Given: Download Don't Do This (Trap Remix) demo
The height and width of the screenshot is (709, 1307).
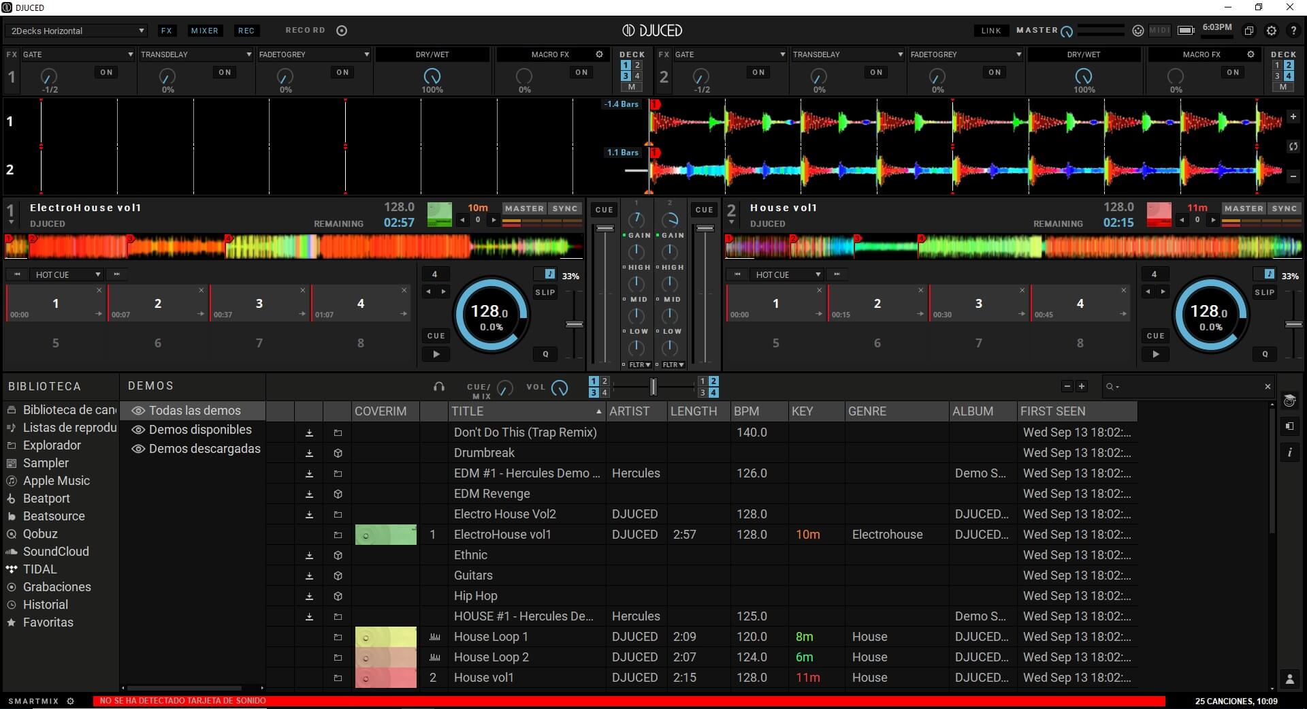Looking at the screenshot, I should point(309,432).
